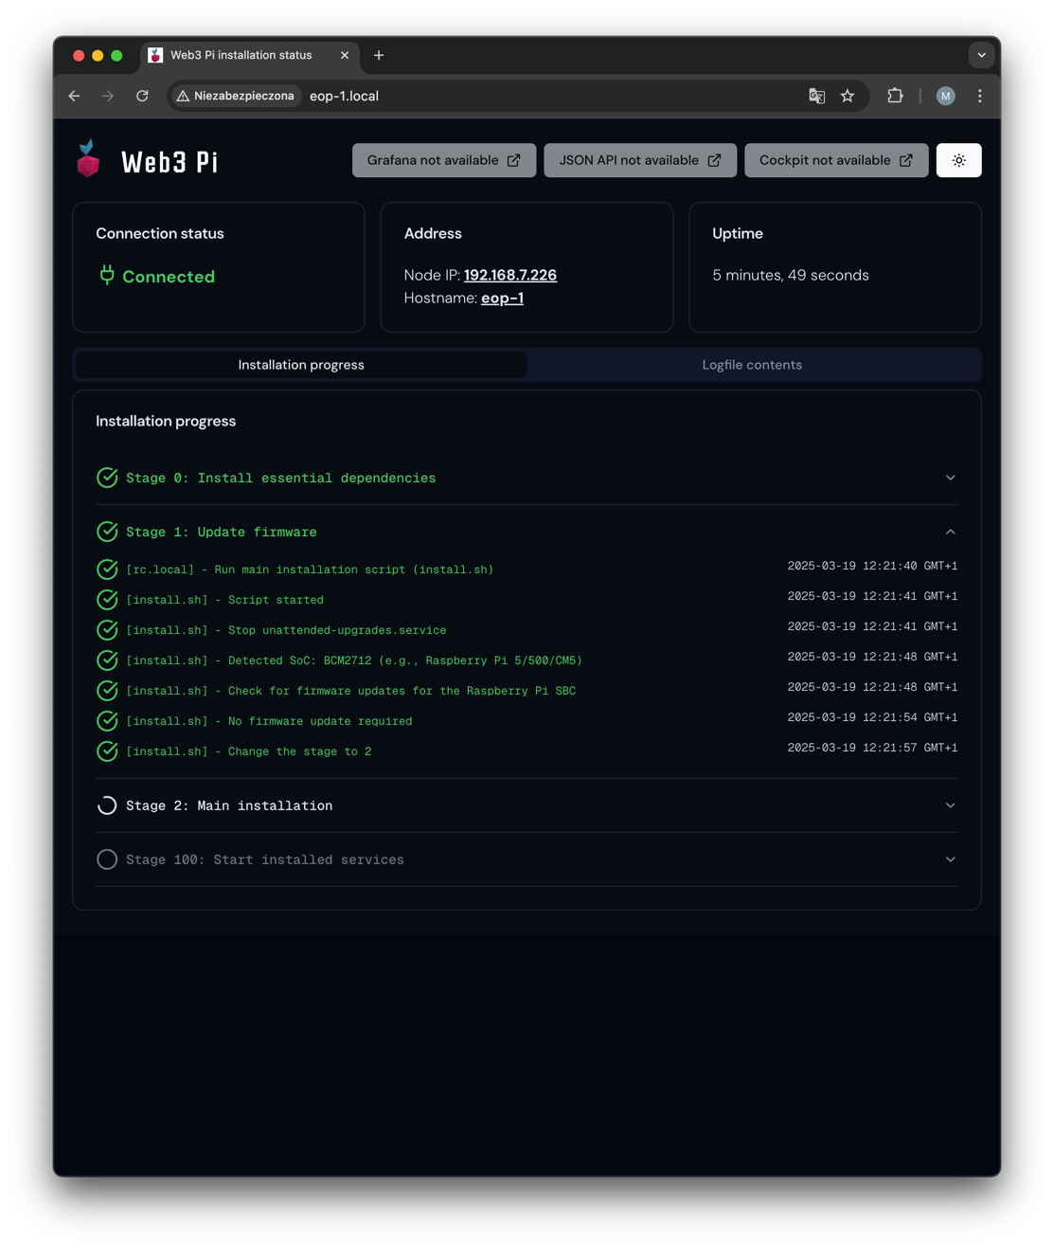
Task: Open the Chrome three-dot menu
Action: [980, 96]
